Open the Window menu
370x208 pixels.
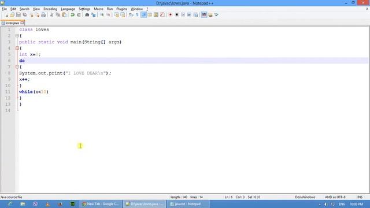[x=137, y=9]
